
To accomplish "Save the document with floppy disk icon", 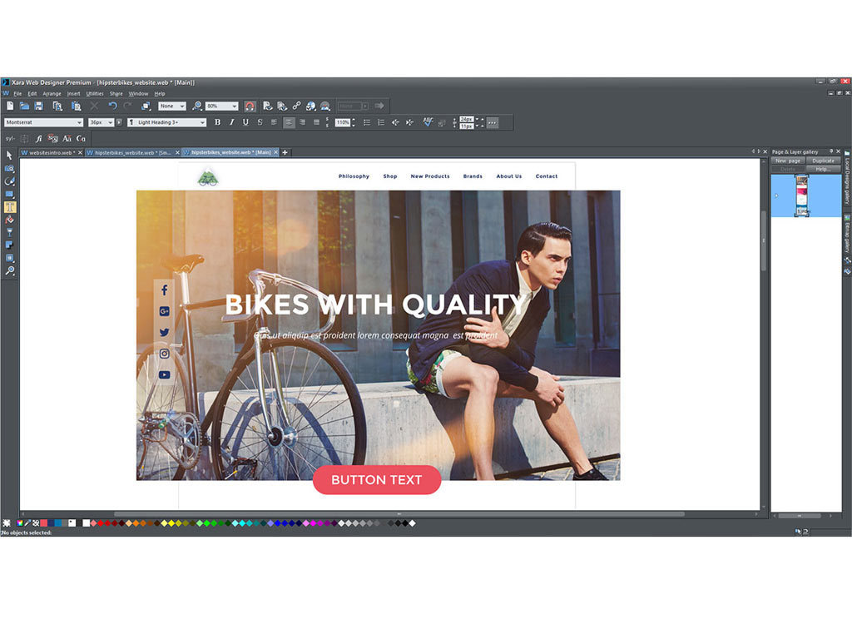I will tap(38, 106).
